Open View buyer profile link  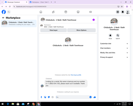point(76,75)
